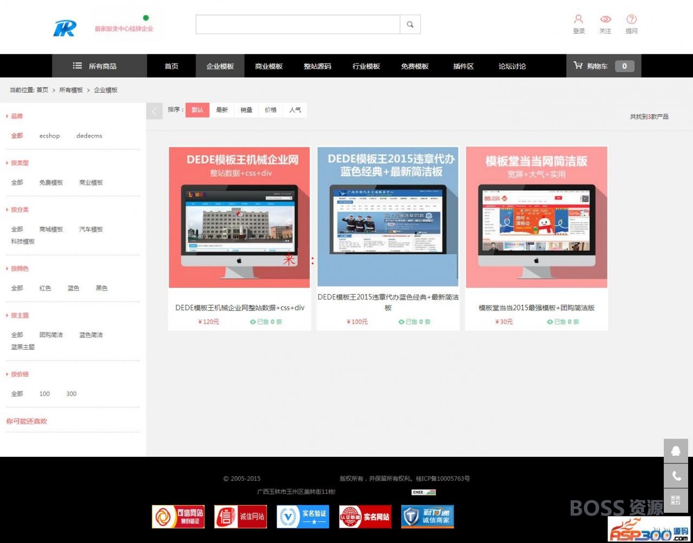This screenshot has width=693, height=543.
Task: Click the 关注 eye icon
Action: [605, 19]
